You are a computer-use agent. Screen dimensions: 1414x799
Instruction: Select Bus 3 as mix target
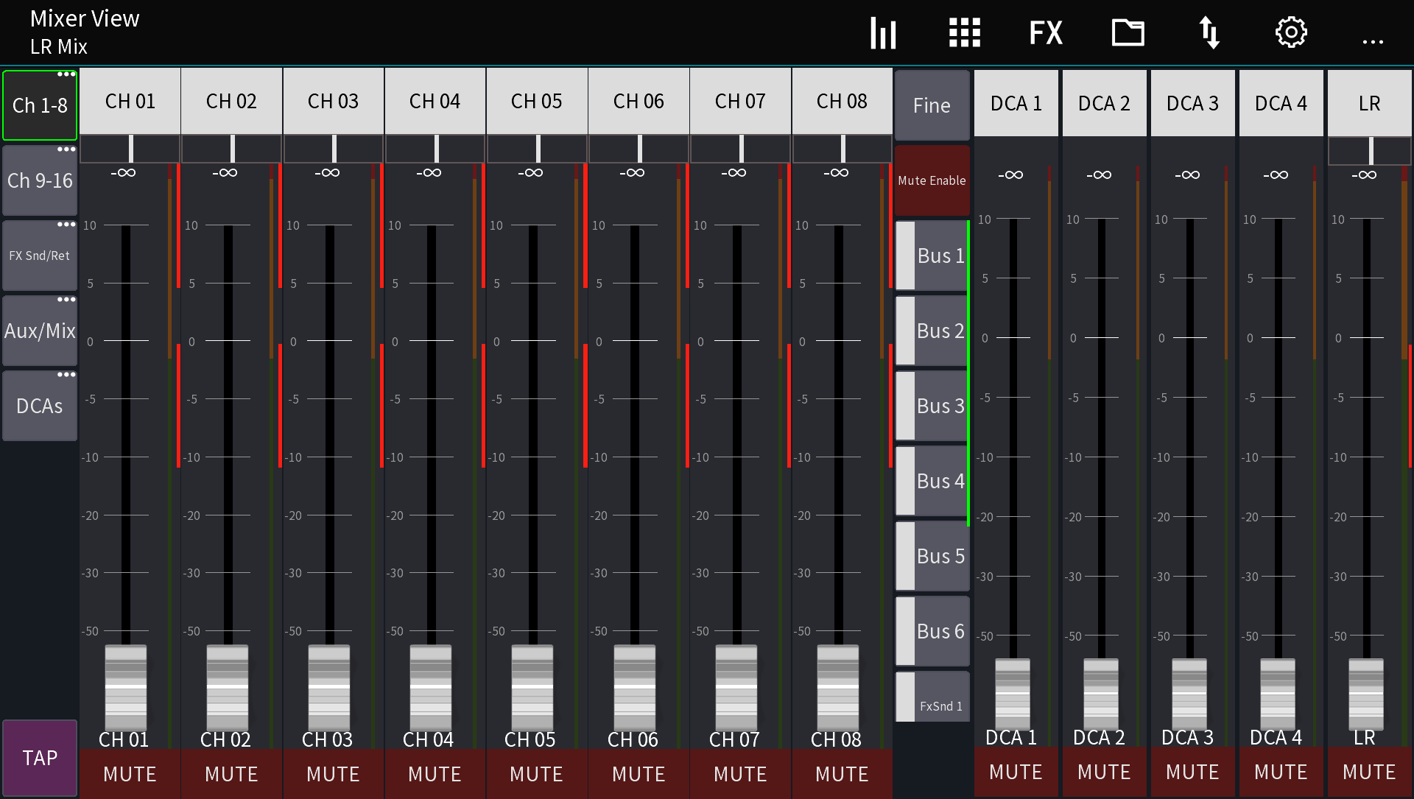point(940,406)
